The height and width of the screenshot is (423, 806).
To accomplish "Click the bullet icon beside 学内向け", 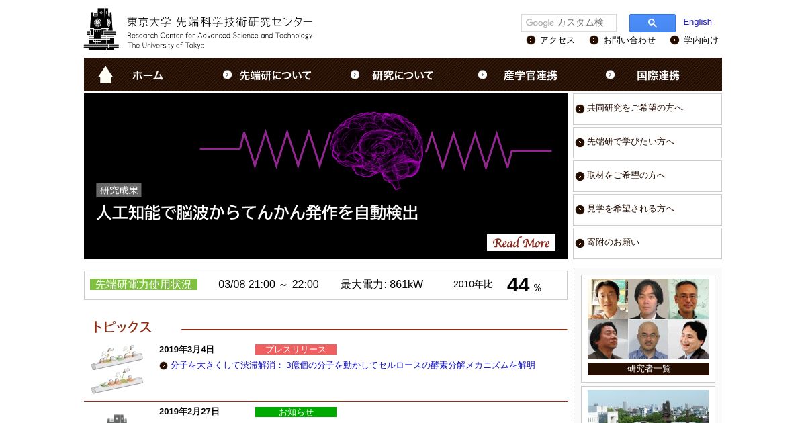I will coord(675,40).
